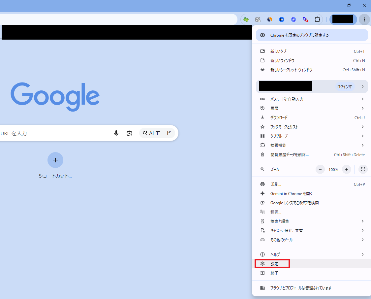The height and width of the screenshot is (299, 371).
Task: Click the 拡張機能 puzzle icon in menu
Action: click(263, 145)
